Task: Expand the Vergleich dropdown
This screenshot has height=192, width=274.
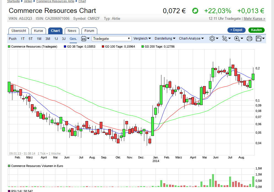Action: [x=142, y=39]
